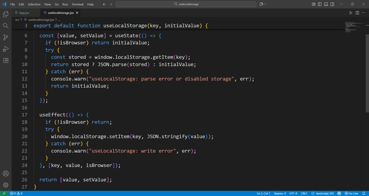Click the breadcrumb ellipsis symbol
Image resolution: width=369 pixels, height=196 pixels.
(x=59, y=19)
